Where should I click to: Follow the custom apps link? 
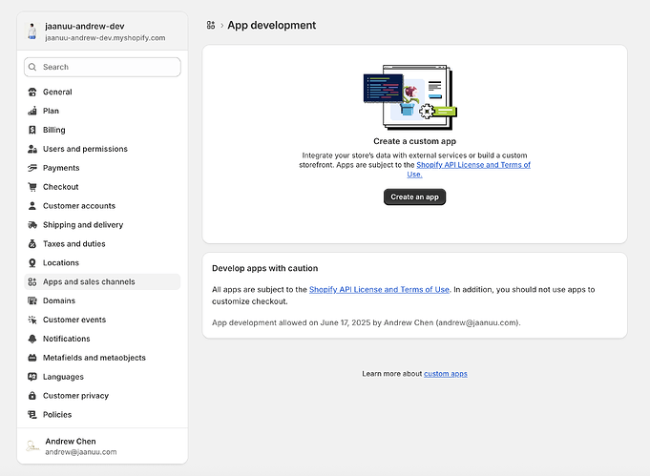coord(446,374)
